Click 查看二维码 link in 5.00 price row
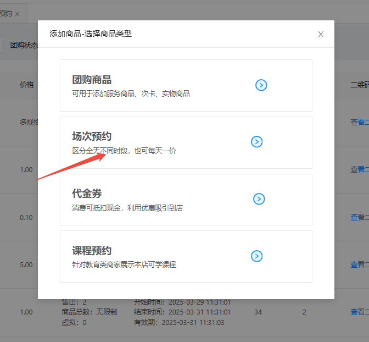This screenshot has height=342, width=369. coord(360,264)
